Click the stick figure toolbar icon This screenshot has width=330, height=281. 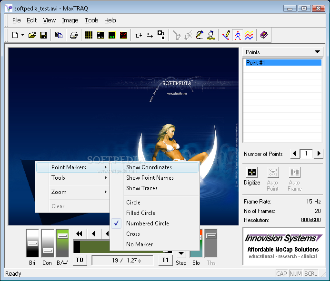(x=238, y=35)
